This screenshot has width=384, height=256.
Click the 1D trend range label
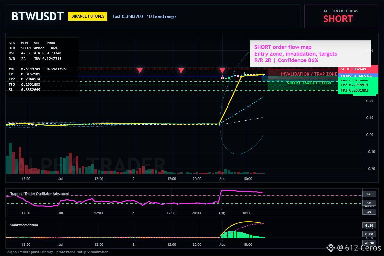coord(161,16)
